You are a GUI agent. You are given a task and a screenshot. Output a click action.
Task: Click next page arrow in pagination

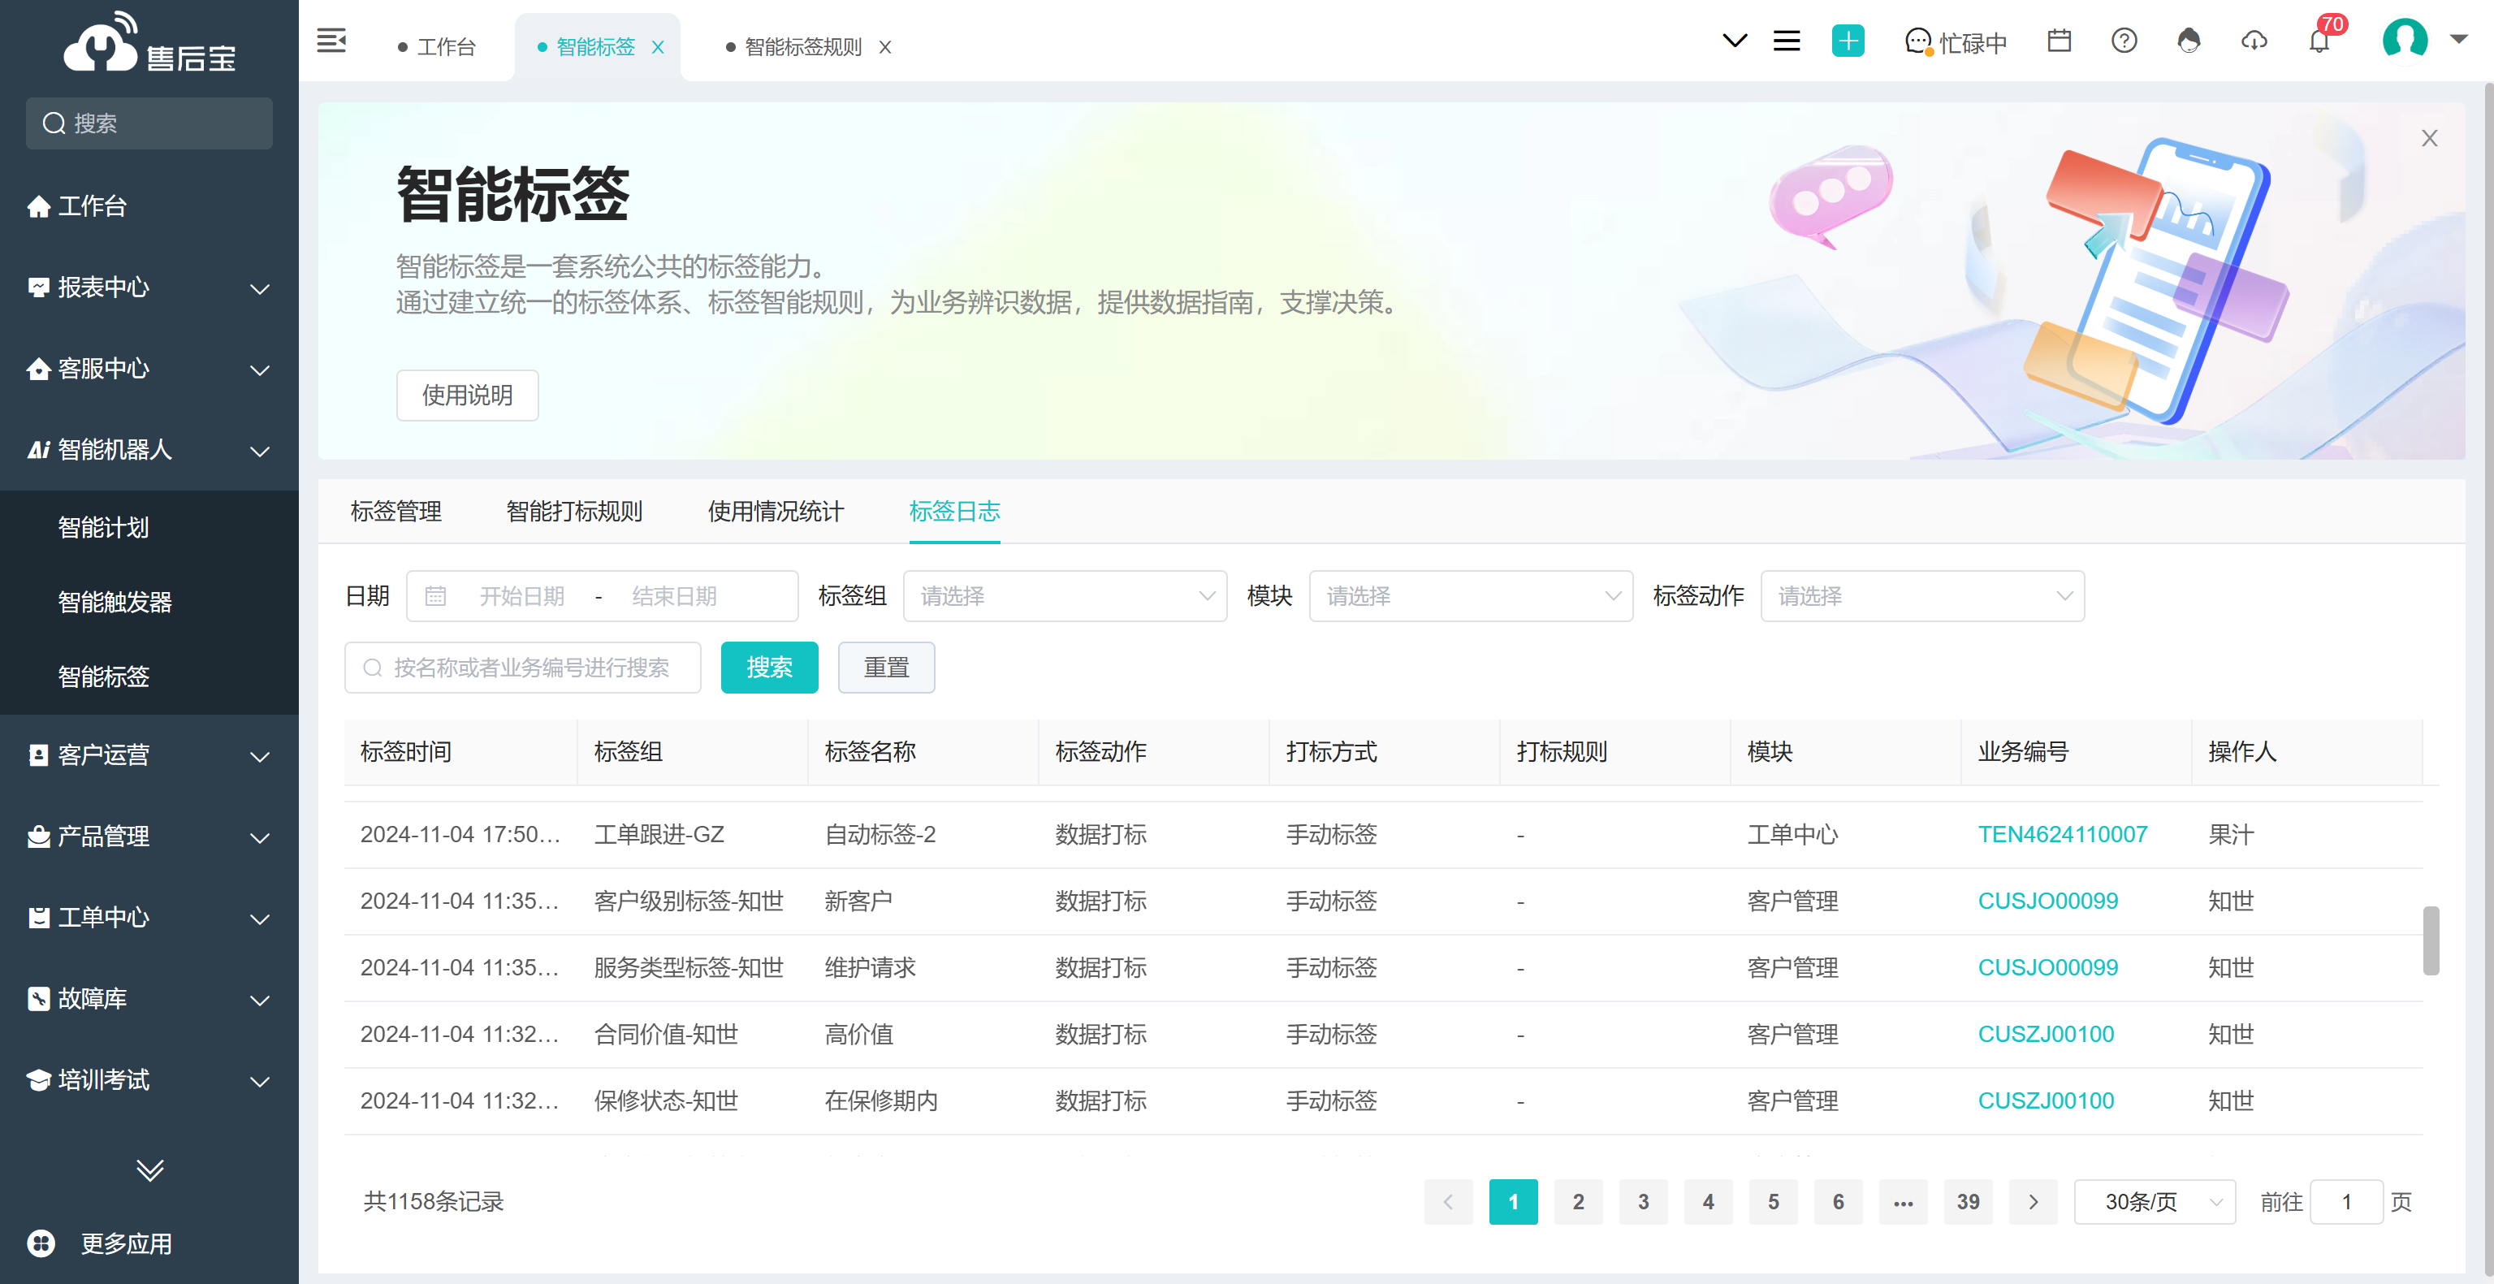2034,1202
